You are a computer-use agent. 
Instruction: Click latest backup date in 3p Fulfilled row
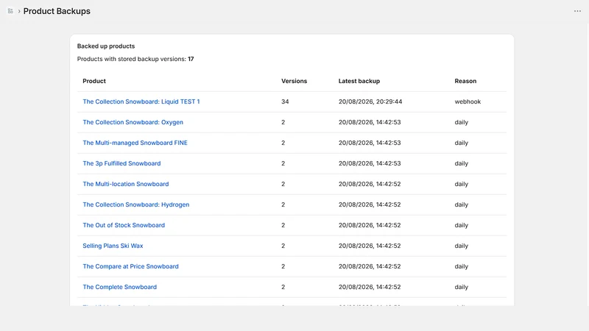[x=370, y=163]
